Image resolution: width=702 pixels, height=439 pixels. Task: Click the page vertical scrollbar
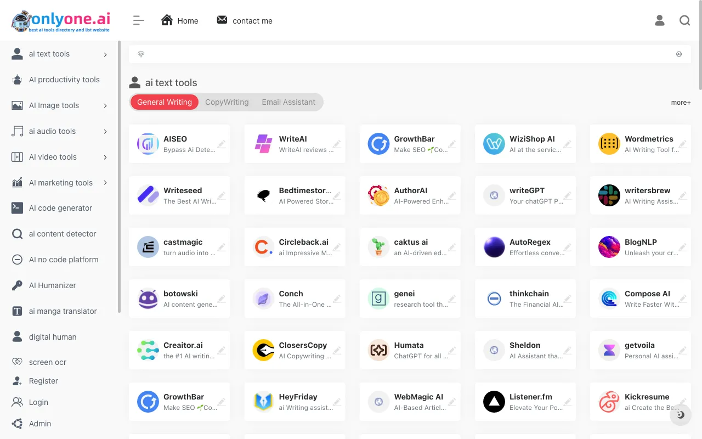700,45
